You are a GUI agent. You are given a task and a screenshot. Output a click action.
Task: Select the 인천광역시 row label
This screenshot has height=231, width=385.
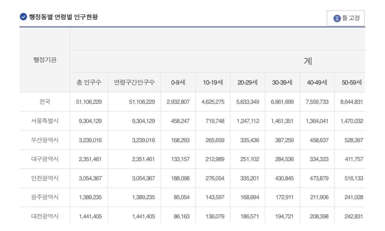click(45, 178)
